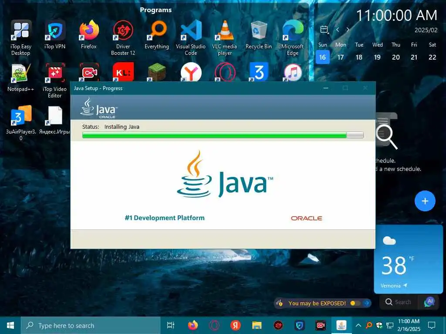This screenshot has height=334, width=446.
Task: Open the Yandex Browser desktop icon
Action: click(191, 72)
